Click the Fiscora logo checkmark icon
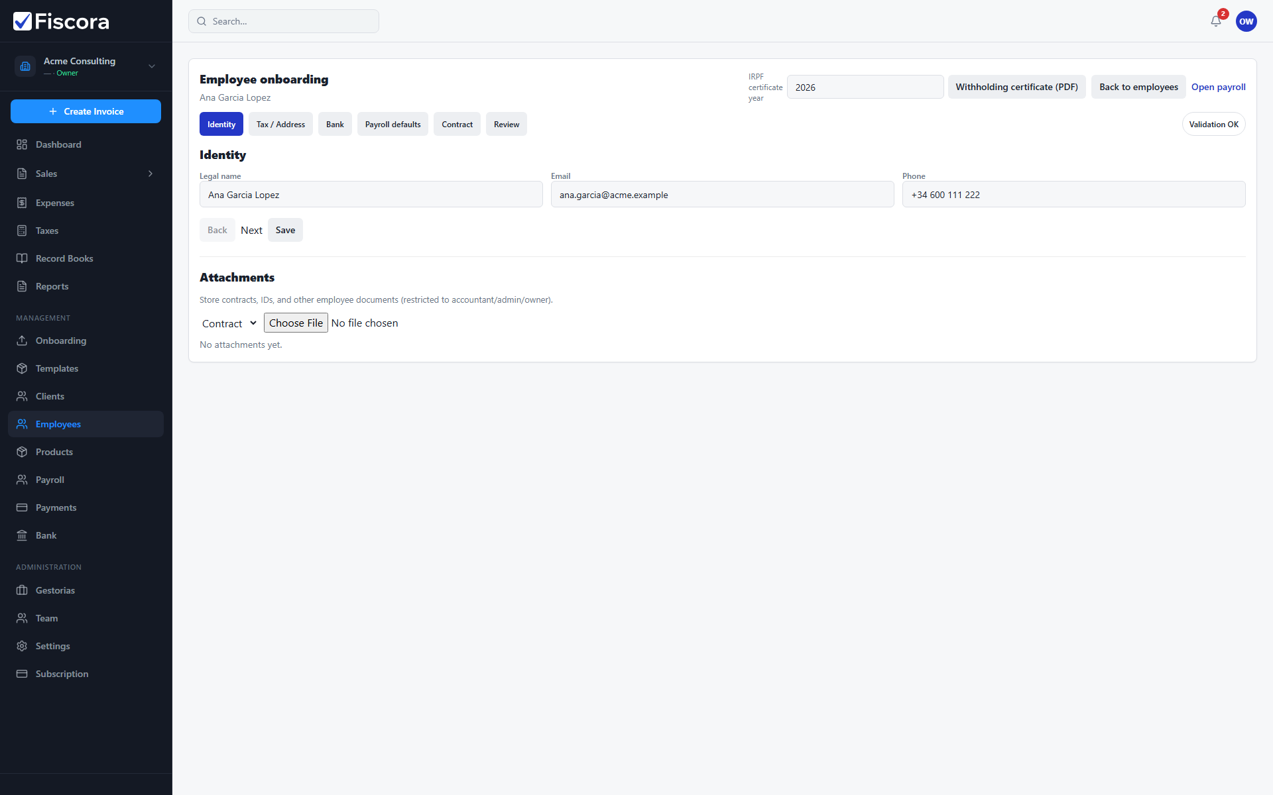The height and width of the screenshot is (795, 1273). tap(23, 21)
